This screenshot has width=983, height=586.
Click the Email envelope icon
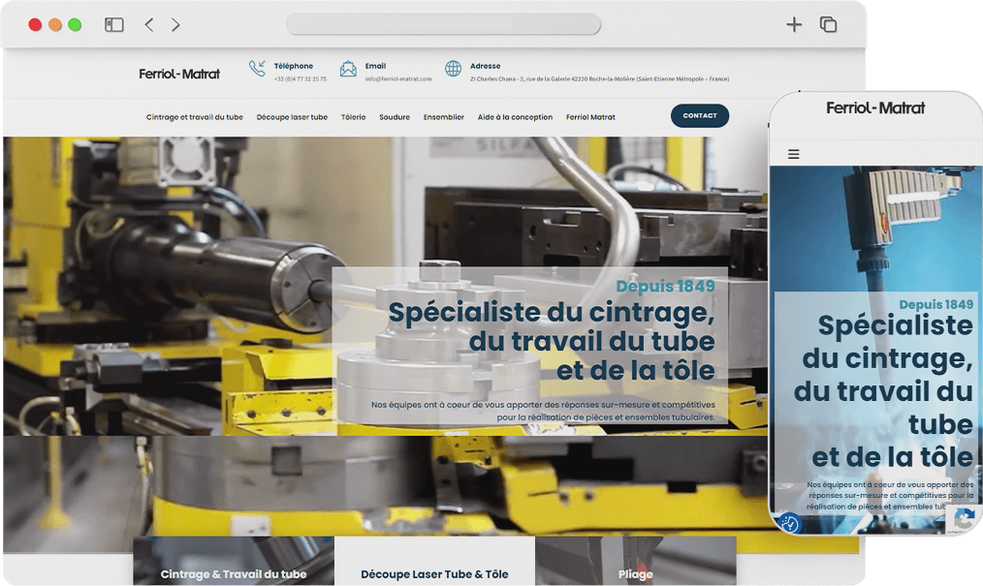tap(348, 69)
